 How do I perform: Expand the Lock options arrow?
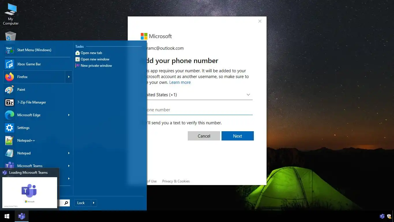tap(94, 203)
